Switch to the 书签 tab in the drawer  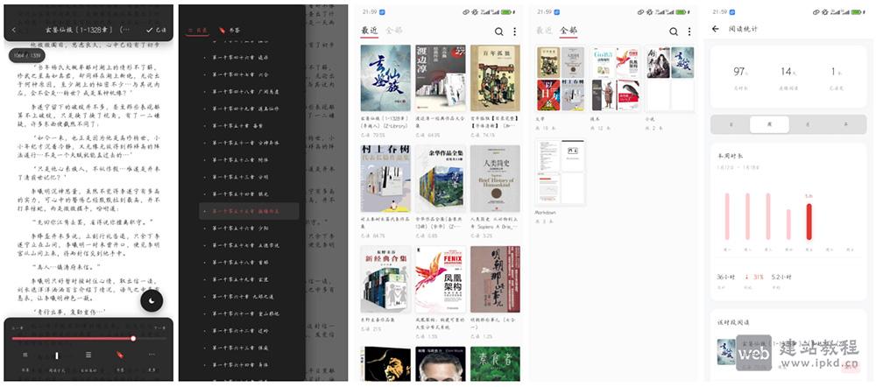pyautogui.click(x=230, y=30)
